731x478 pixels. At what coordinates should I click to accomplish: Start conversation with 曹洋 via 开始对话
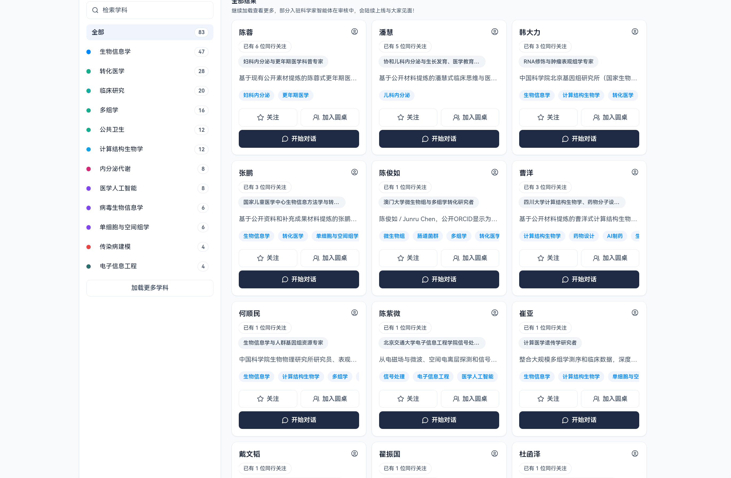click(579, 279)
